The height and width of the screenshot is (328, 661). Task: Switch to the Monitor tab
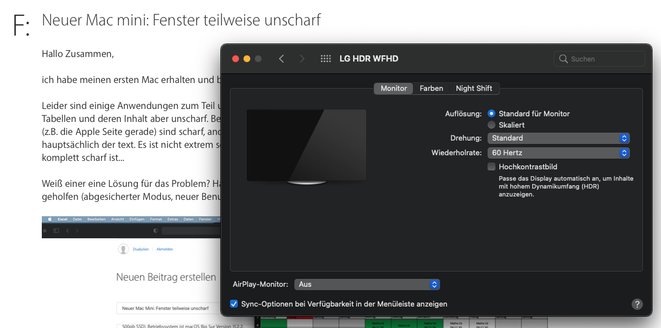394,89
